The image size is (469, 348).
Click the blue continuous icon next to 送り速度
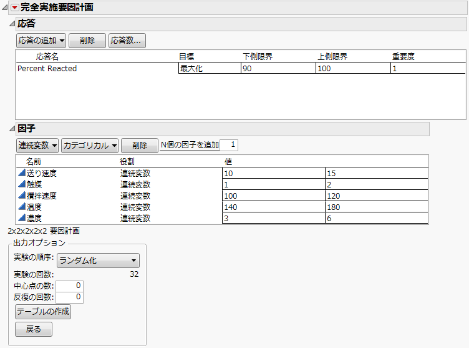click(x=21, y=173)
